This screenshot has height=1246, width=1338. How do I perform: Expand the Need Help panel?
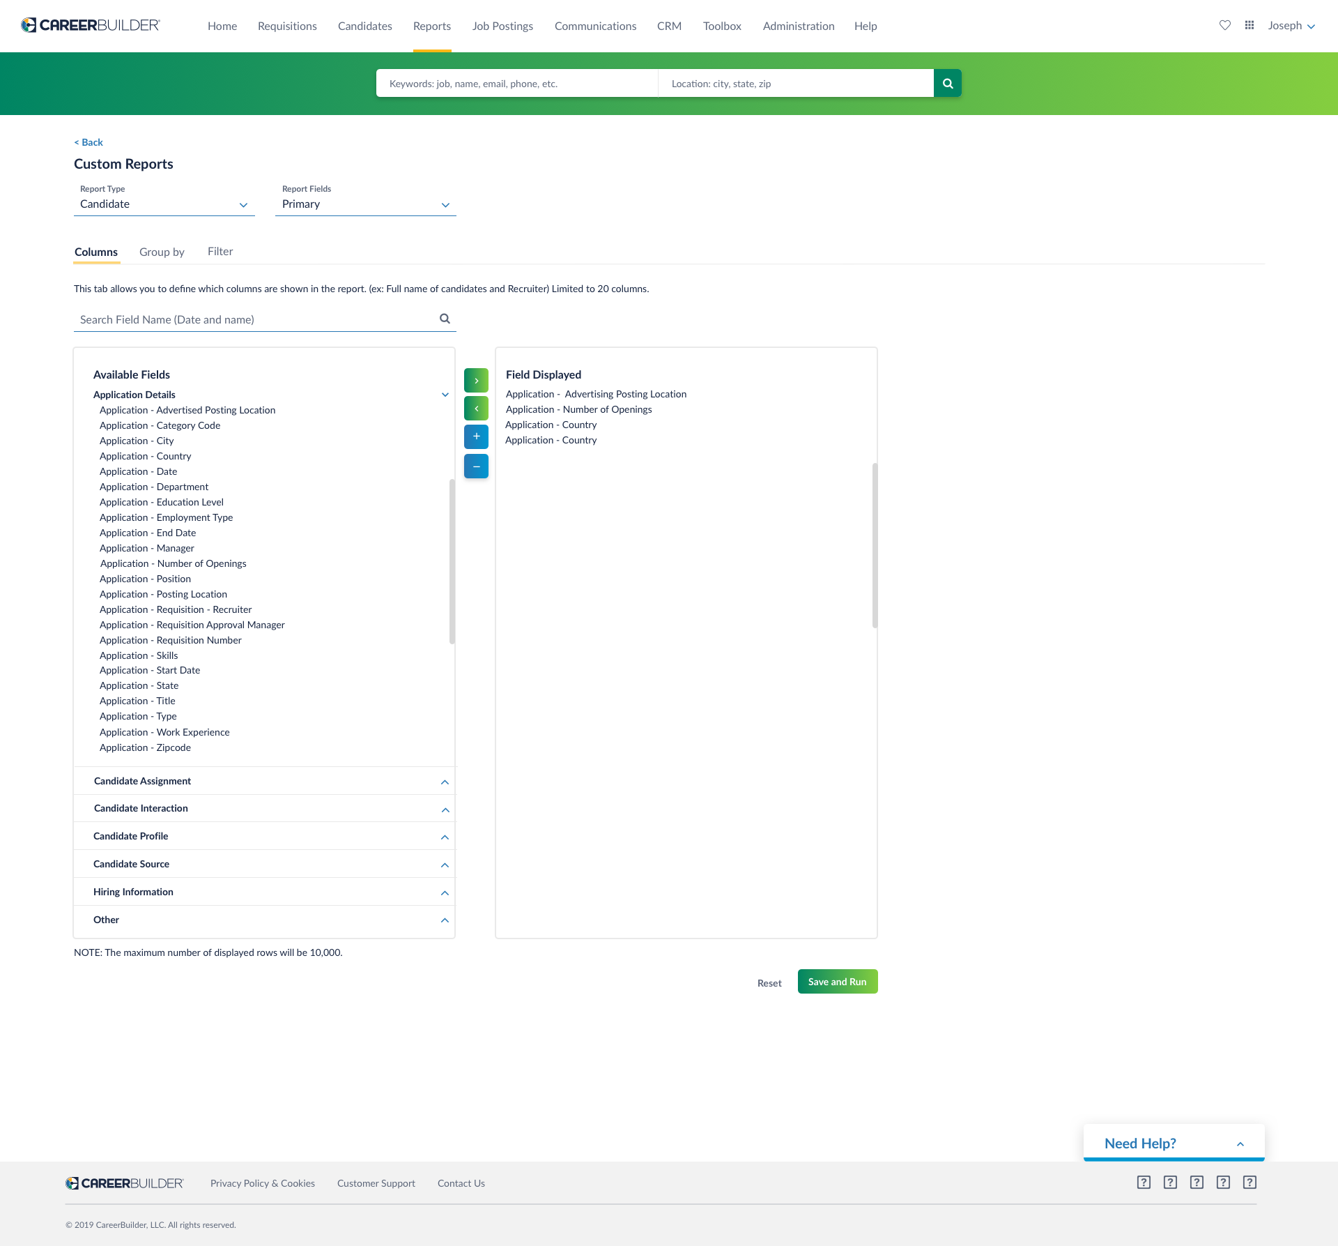tap(1174, 1144)
